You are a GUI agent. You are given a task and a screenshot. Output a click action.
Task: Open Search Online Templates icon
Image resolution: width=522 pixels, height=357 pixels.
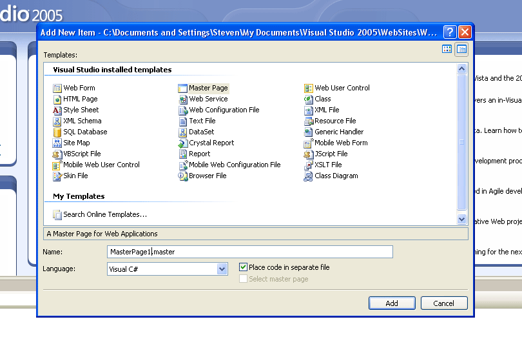click(57, 215)
